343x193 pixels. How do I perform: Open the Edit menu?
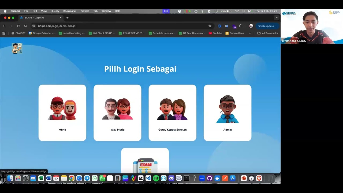(x=35, y=11)
